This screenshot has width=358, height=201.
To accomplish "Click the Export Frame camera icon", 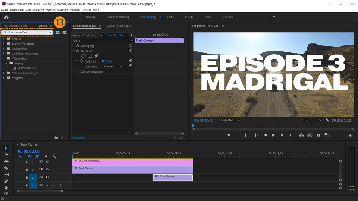I will 318,135.
